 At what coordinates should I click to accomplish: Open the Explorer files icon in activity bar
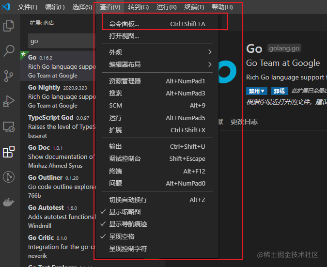(9, 26)
